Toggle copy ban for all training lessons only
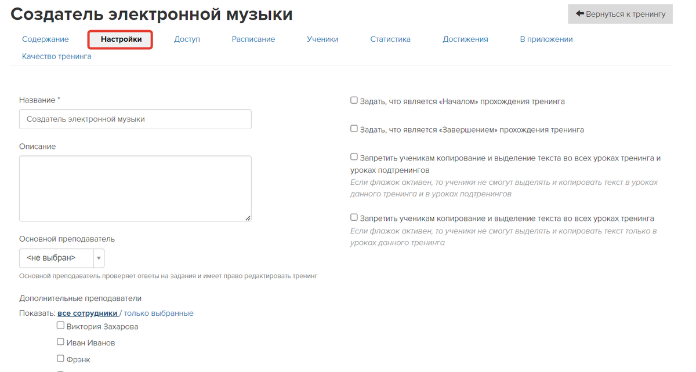This screenshot has width=696, height=372. pyautogui.click(x=354, y=217)
